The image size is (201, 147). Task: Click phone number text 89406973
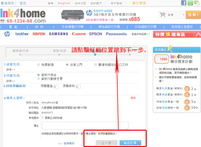tap(47, 113)
